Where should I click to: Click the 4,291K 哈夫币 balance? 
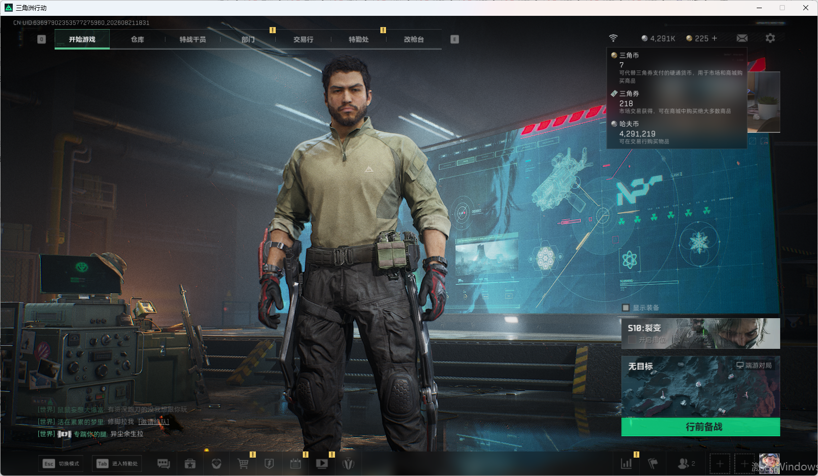coord(659,38)
